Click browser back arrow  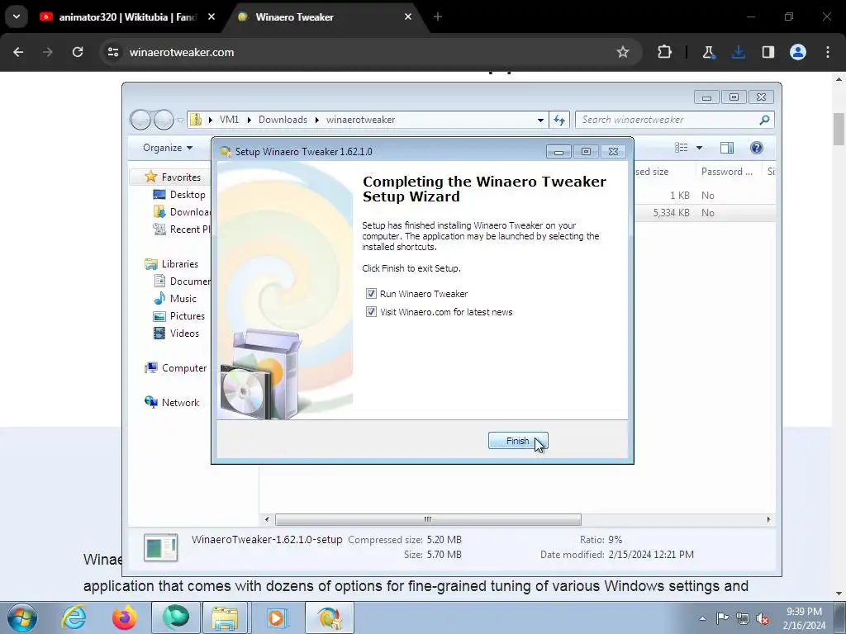(18, 52)
